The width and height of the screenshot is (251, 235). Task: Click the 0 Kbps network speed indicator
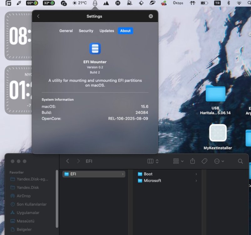[x=178, y=3]
